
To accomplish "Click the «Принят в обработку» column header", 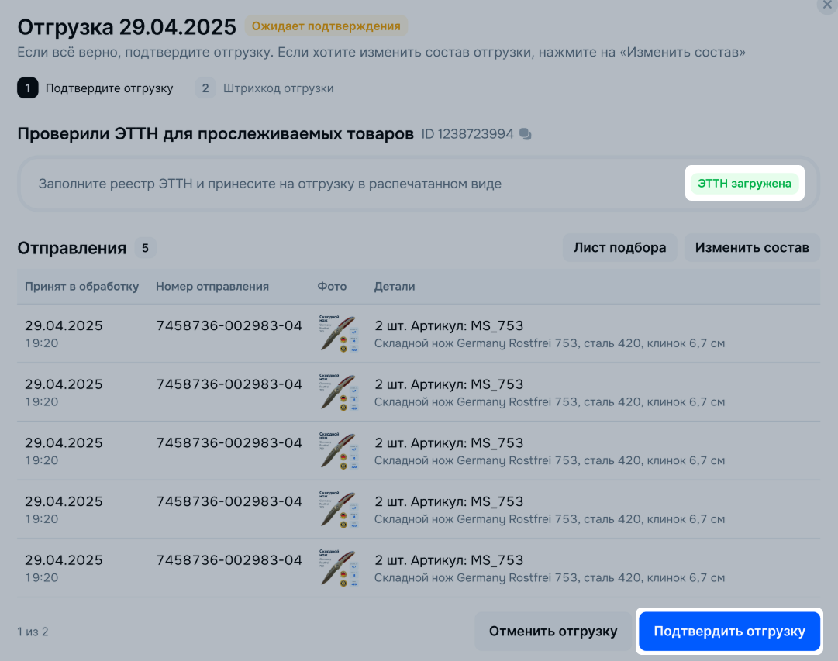I will pyautogui.click(x=81, y=287).
